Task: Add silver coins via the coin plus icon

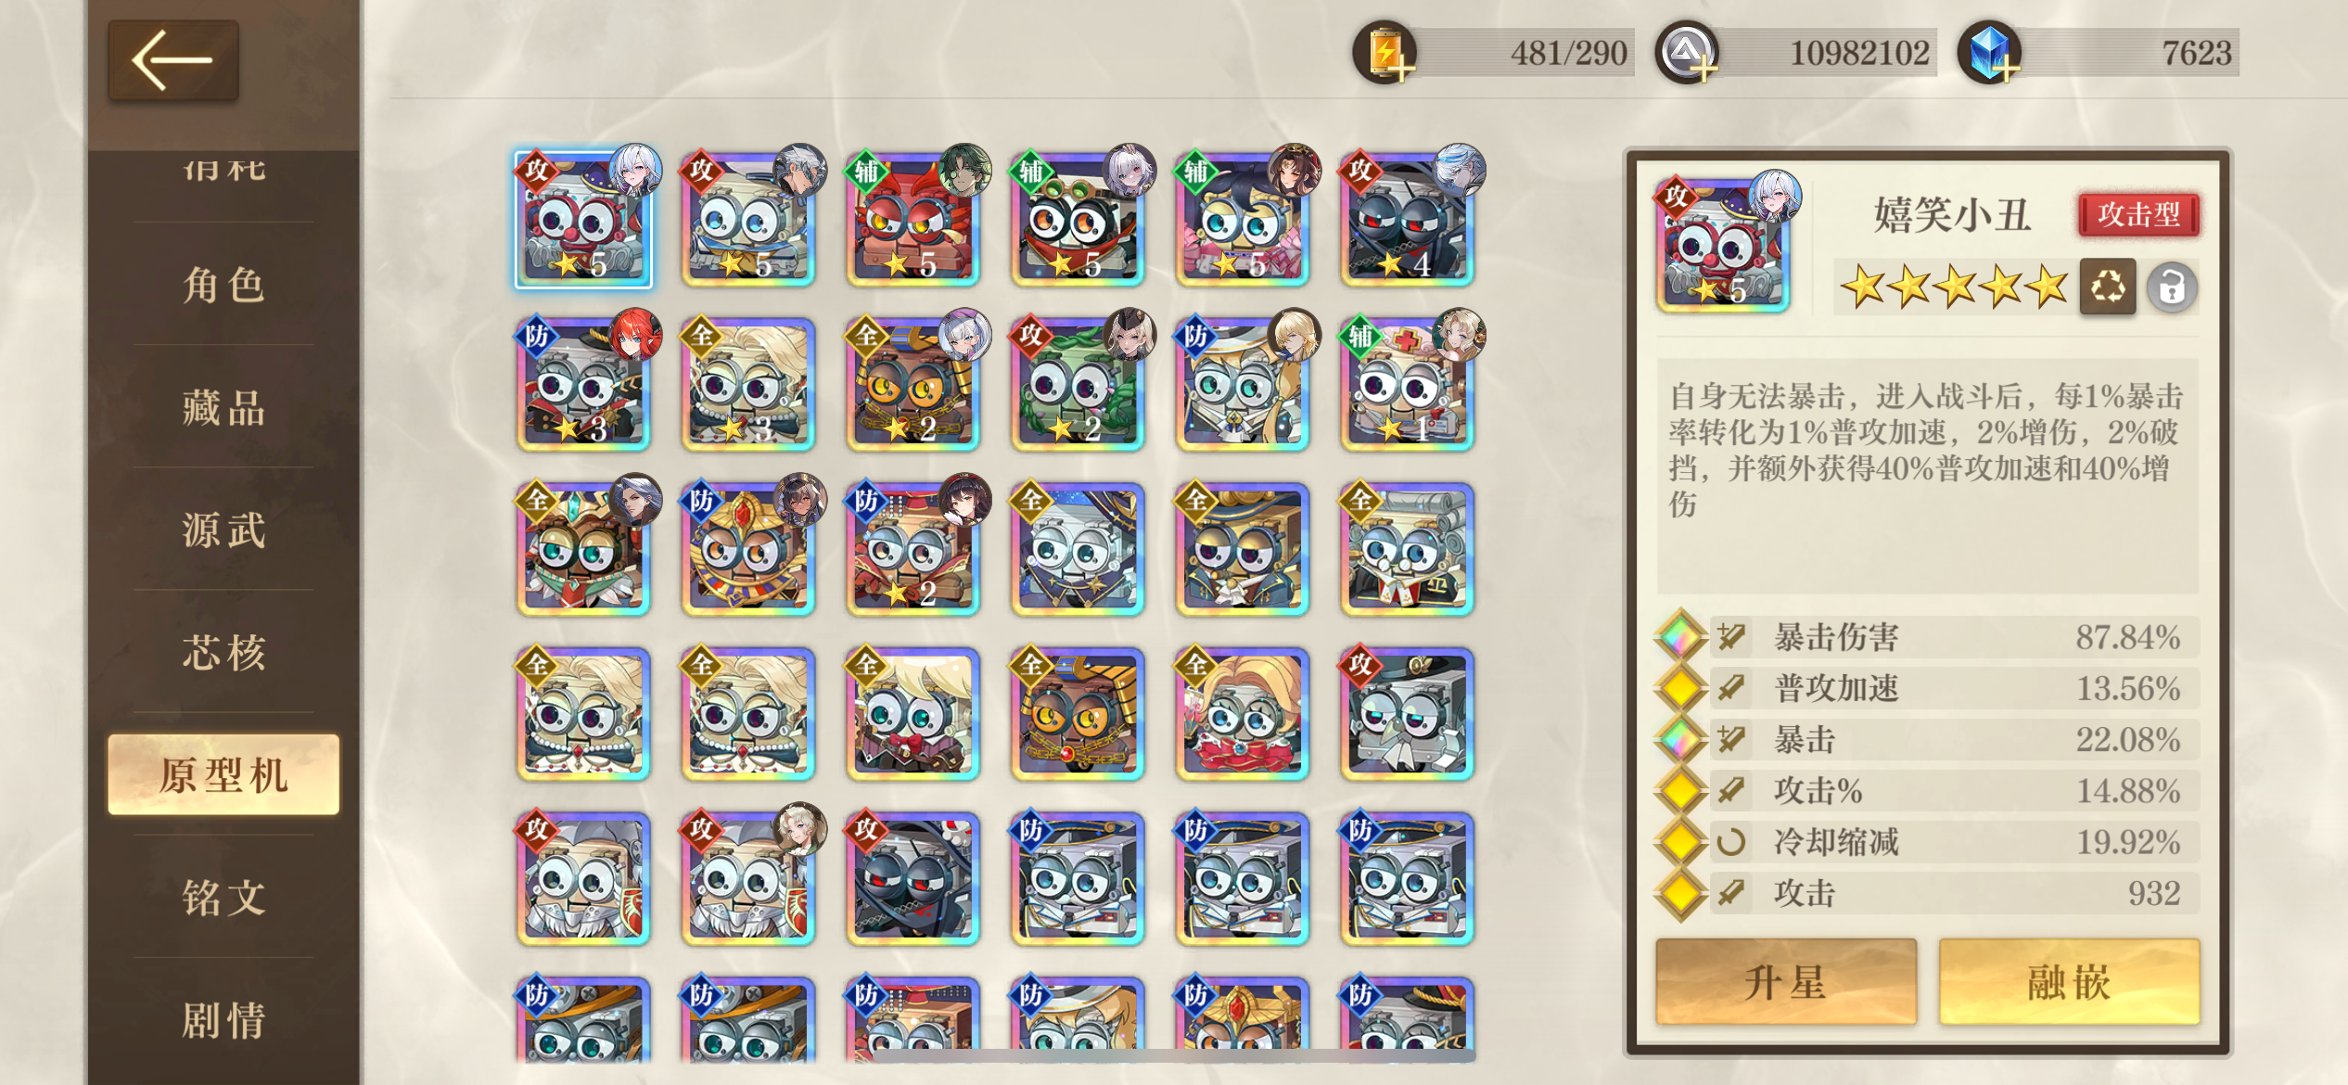Action: (x=1687, y=54)
